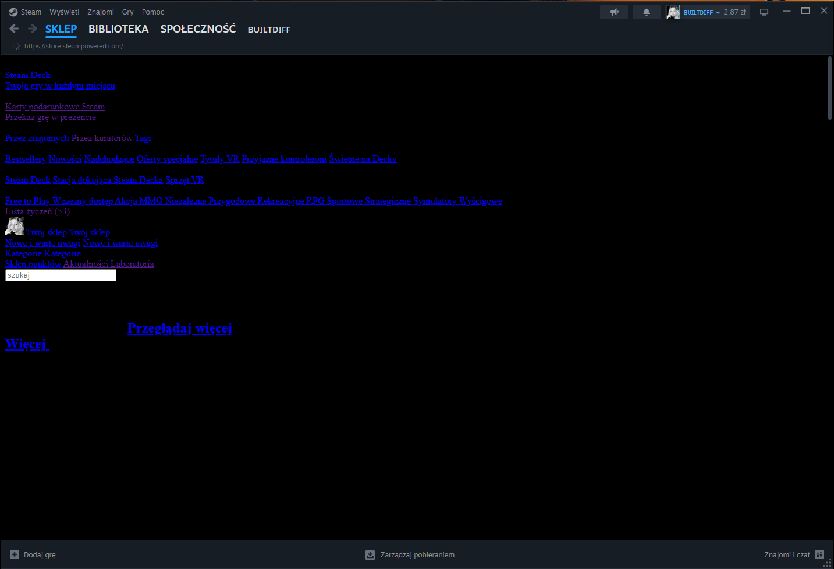Open the BUILTDIFF profile tab
This screenshot has width=834, height=569.
[269, 30]
